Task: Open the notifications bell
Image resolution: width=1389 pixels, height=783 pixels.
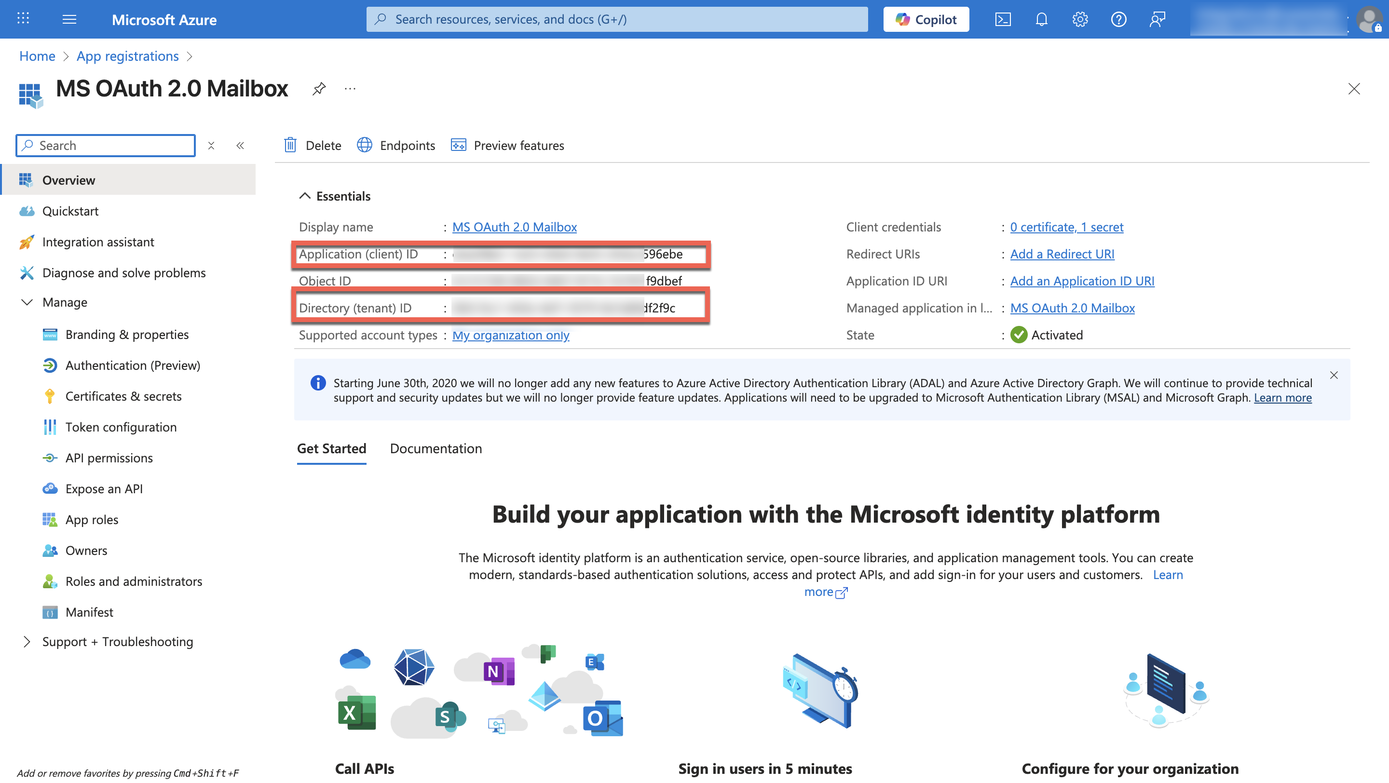Action: click(x=1041, y=19)
